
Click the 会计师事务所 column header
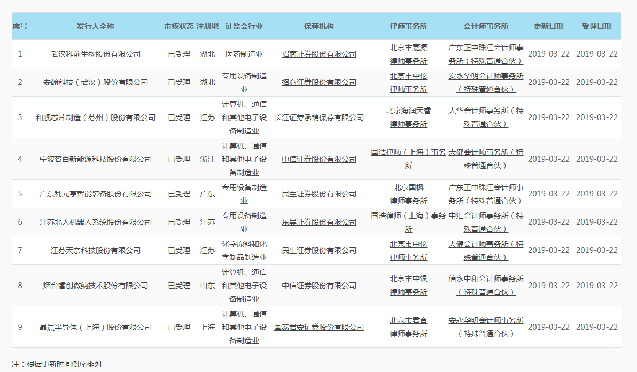coord(486,26)
